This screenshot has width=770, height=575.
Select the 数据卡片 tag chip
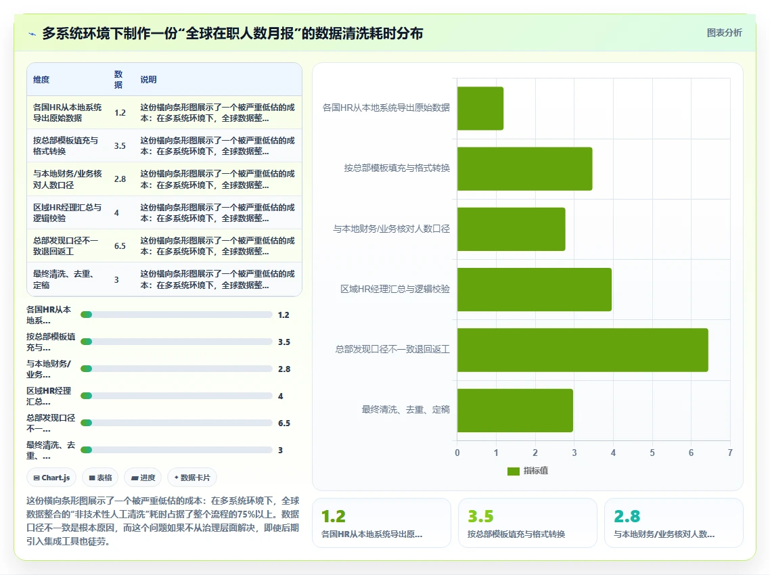192,478
